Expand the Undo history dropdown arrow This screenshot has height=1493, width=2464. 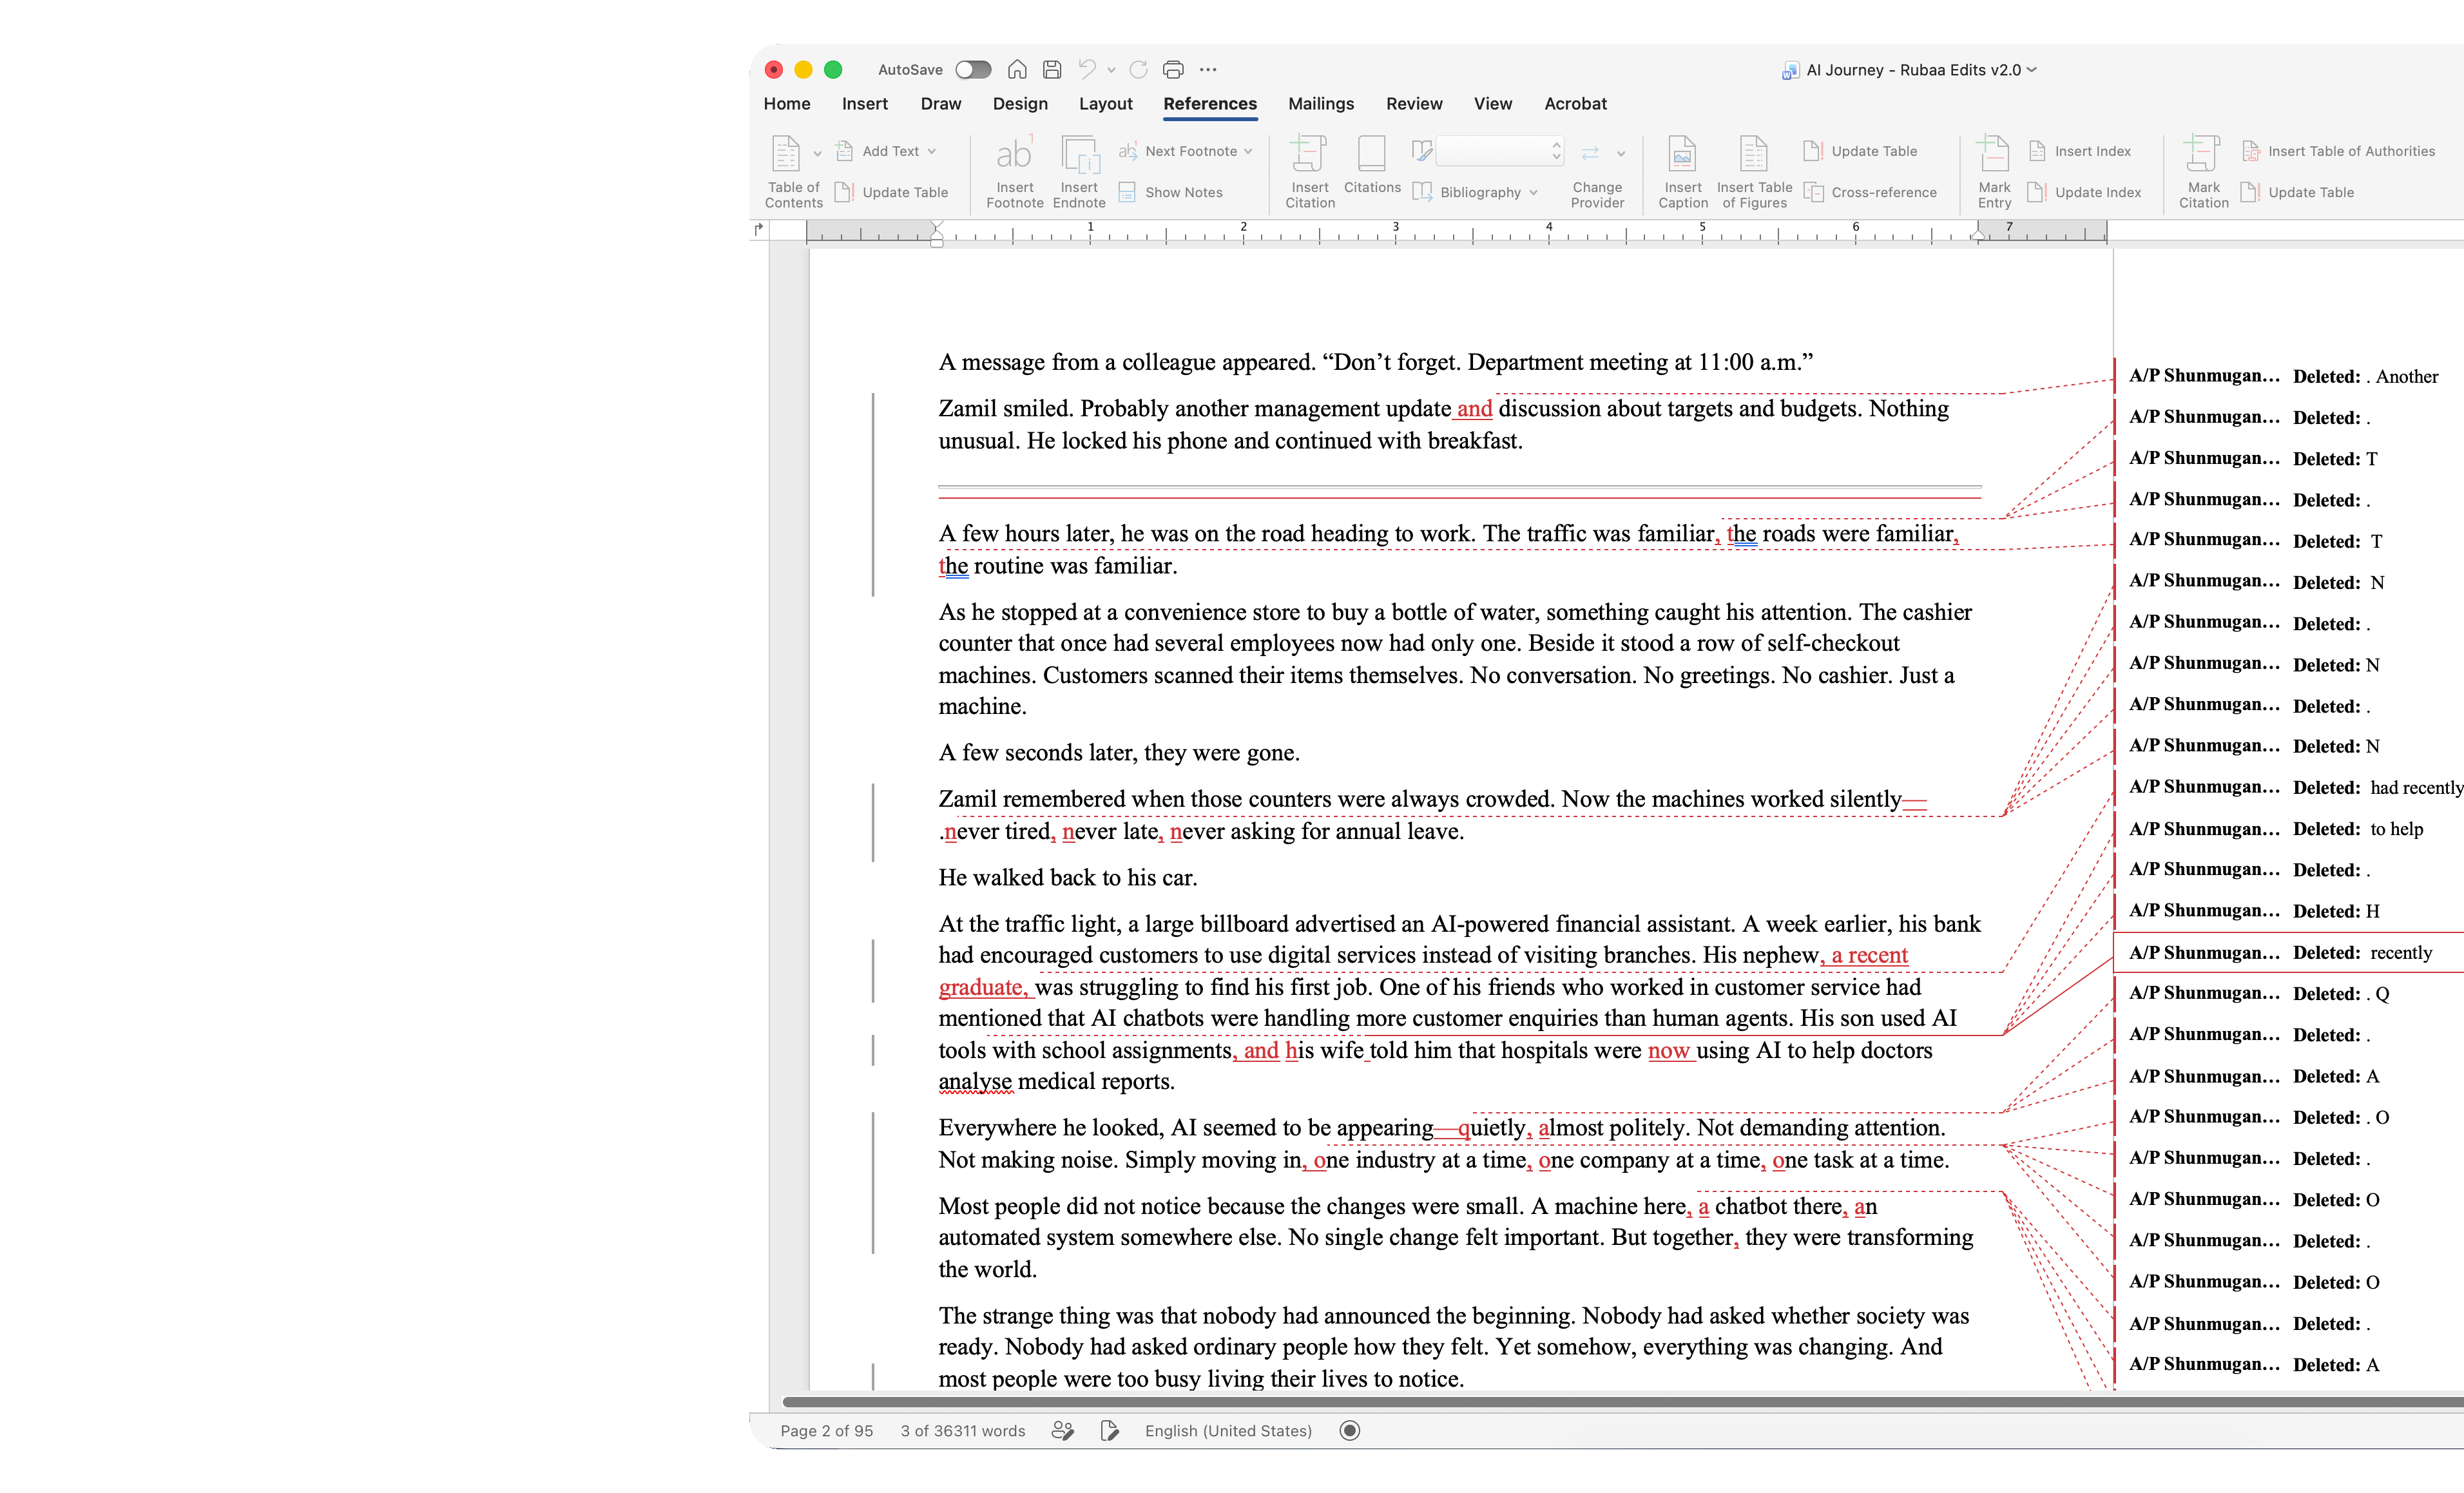tap(1111, 70)
